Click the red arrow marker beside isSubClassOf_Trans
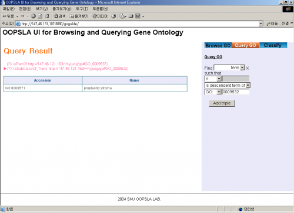 coord(5,69)
